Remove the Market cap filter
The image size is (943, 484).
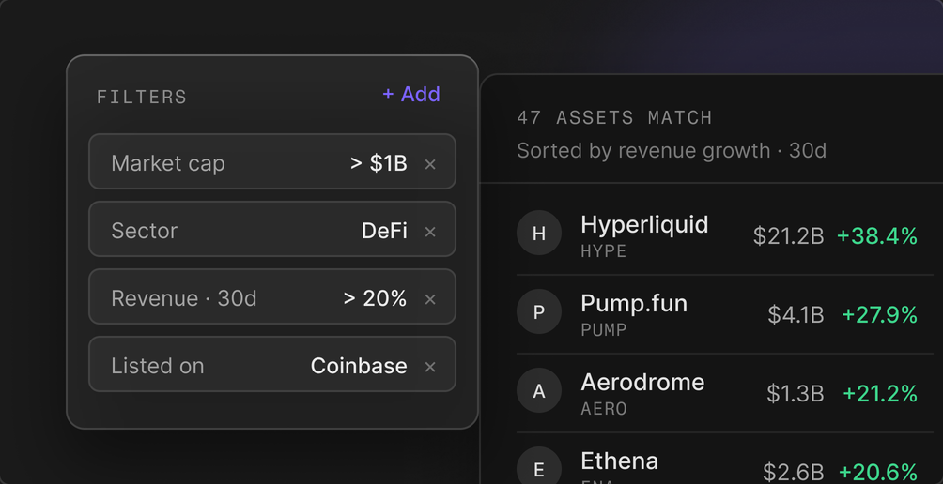pyautogui.click(x=430, y=164)
